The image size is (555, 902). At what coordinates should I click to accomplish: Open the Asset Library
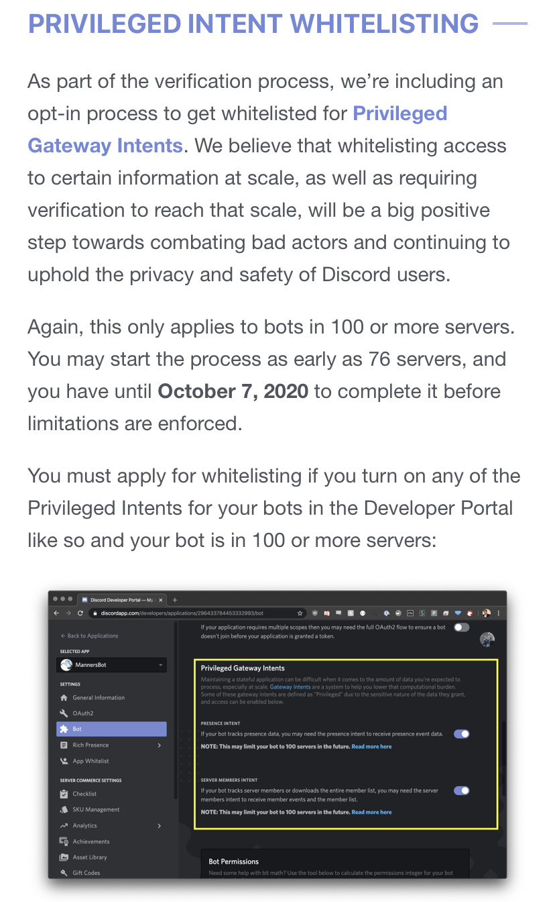[88, 856]
